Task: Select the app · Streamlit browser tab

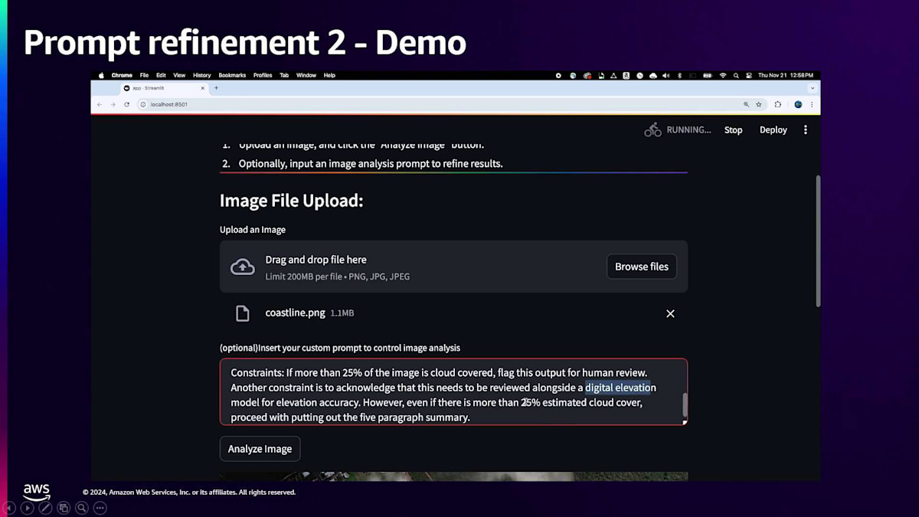Action: click(165, 88)
